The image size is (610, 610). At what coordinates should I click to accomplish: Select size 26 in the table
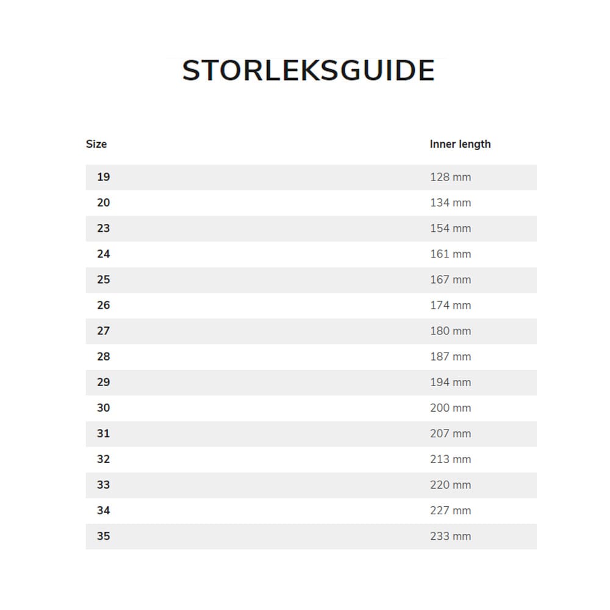coord(104,305)
